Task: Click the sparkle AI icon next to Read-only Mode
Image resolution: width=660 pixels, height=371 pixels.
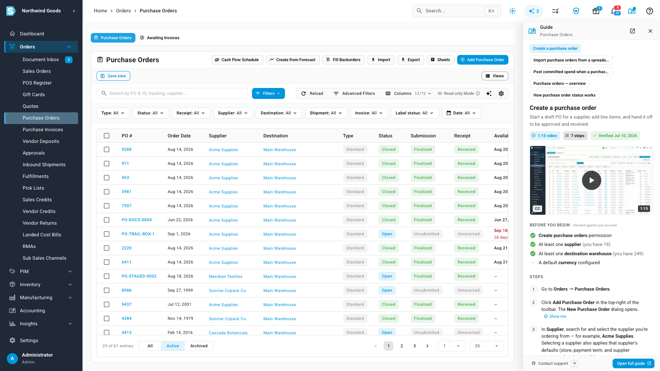Action: coord(489,93)
